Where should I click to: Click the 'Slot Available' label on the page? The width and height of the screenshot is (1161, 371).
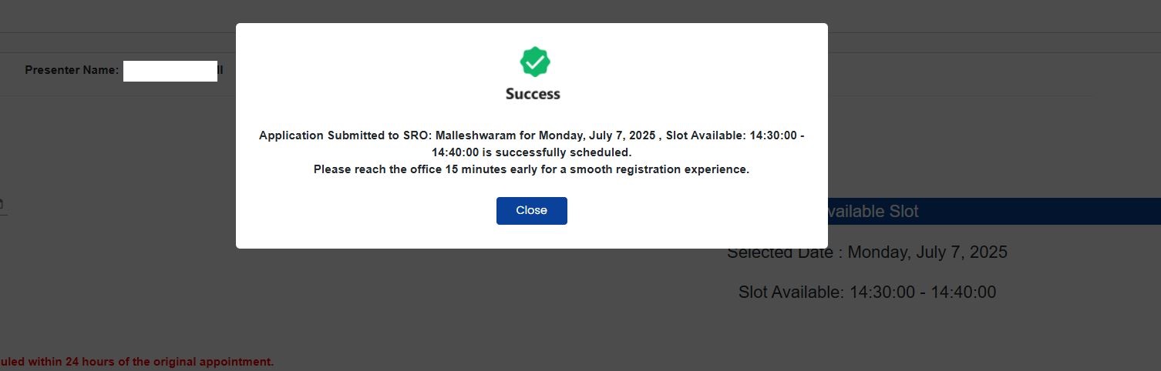coord(791,292)
